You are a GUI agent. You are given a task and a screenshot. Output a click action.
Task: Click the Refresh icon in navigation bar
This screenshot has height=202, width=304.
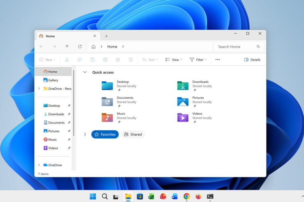[x=80, y=47]
